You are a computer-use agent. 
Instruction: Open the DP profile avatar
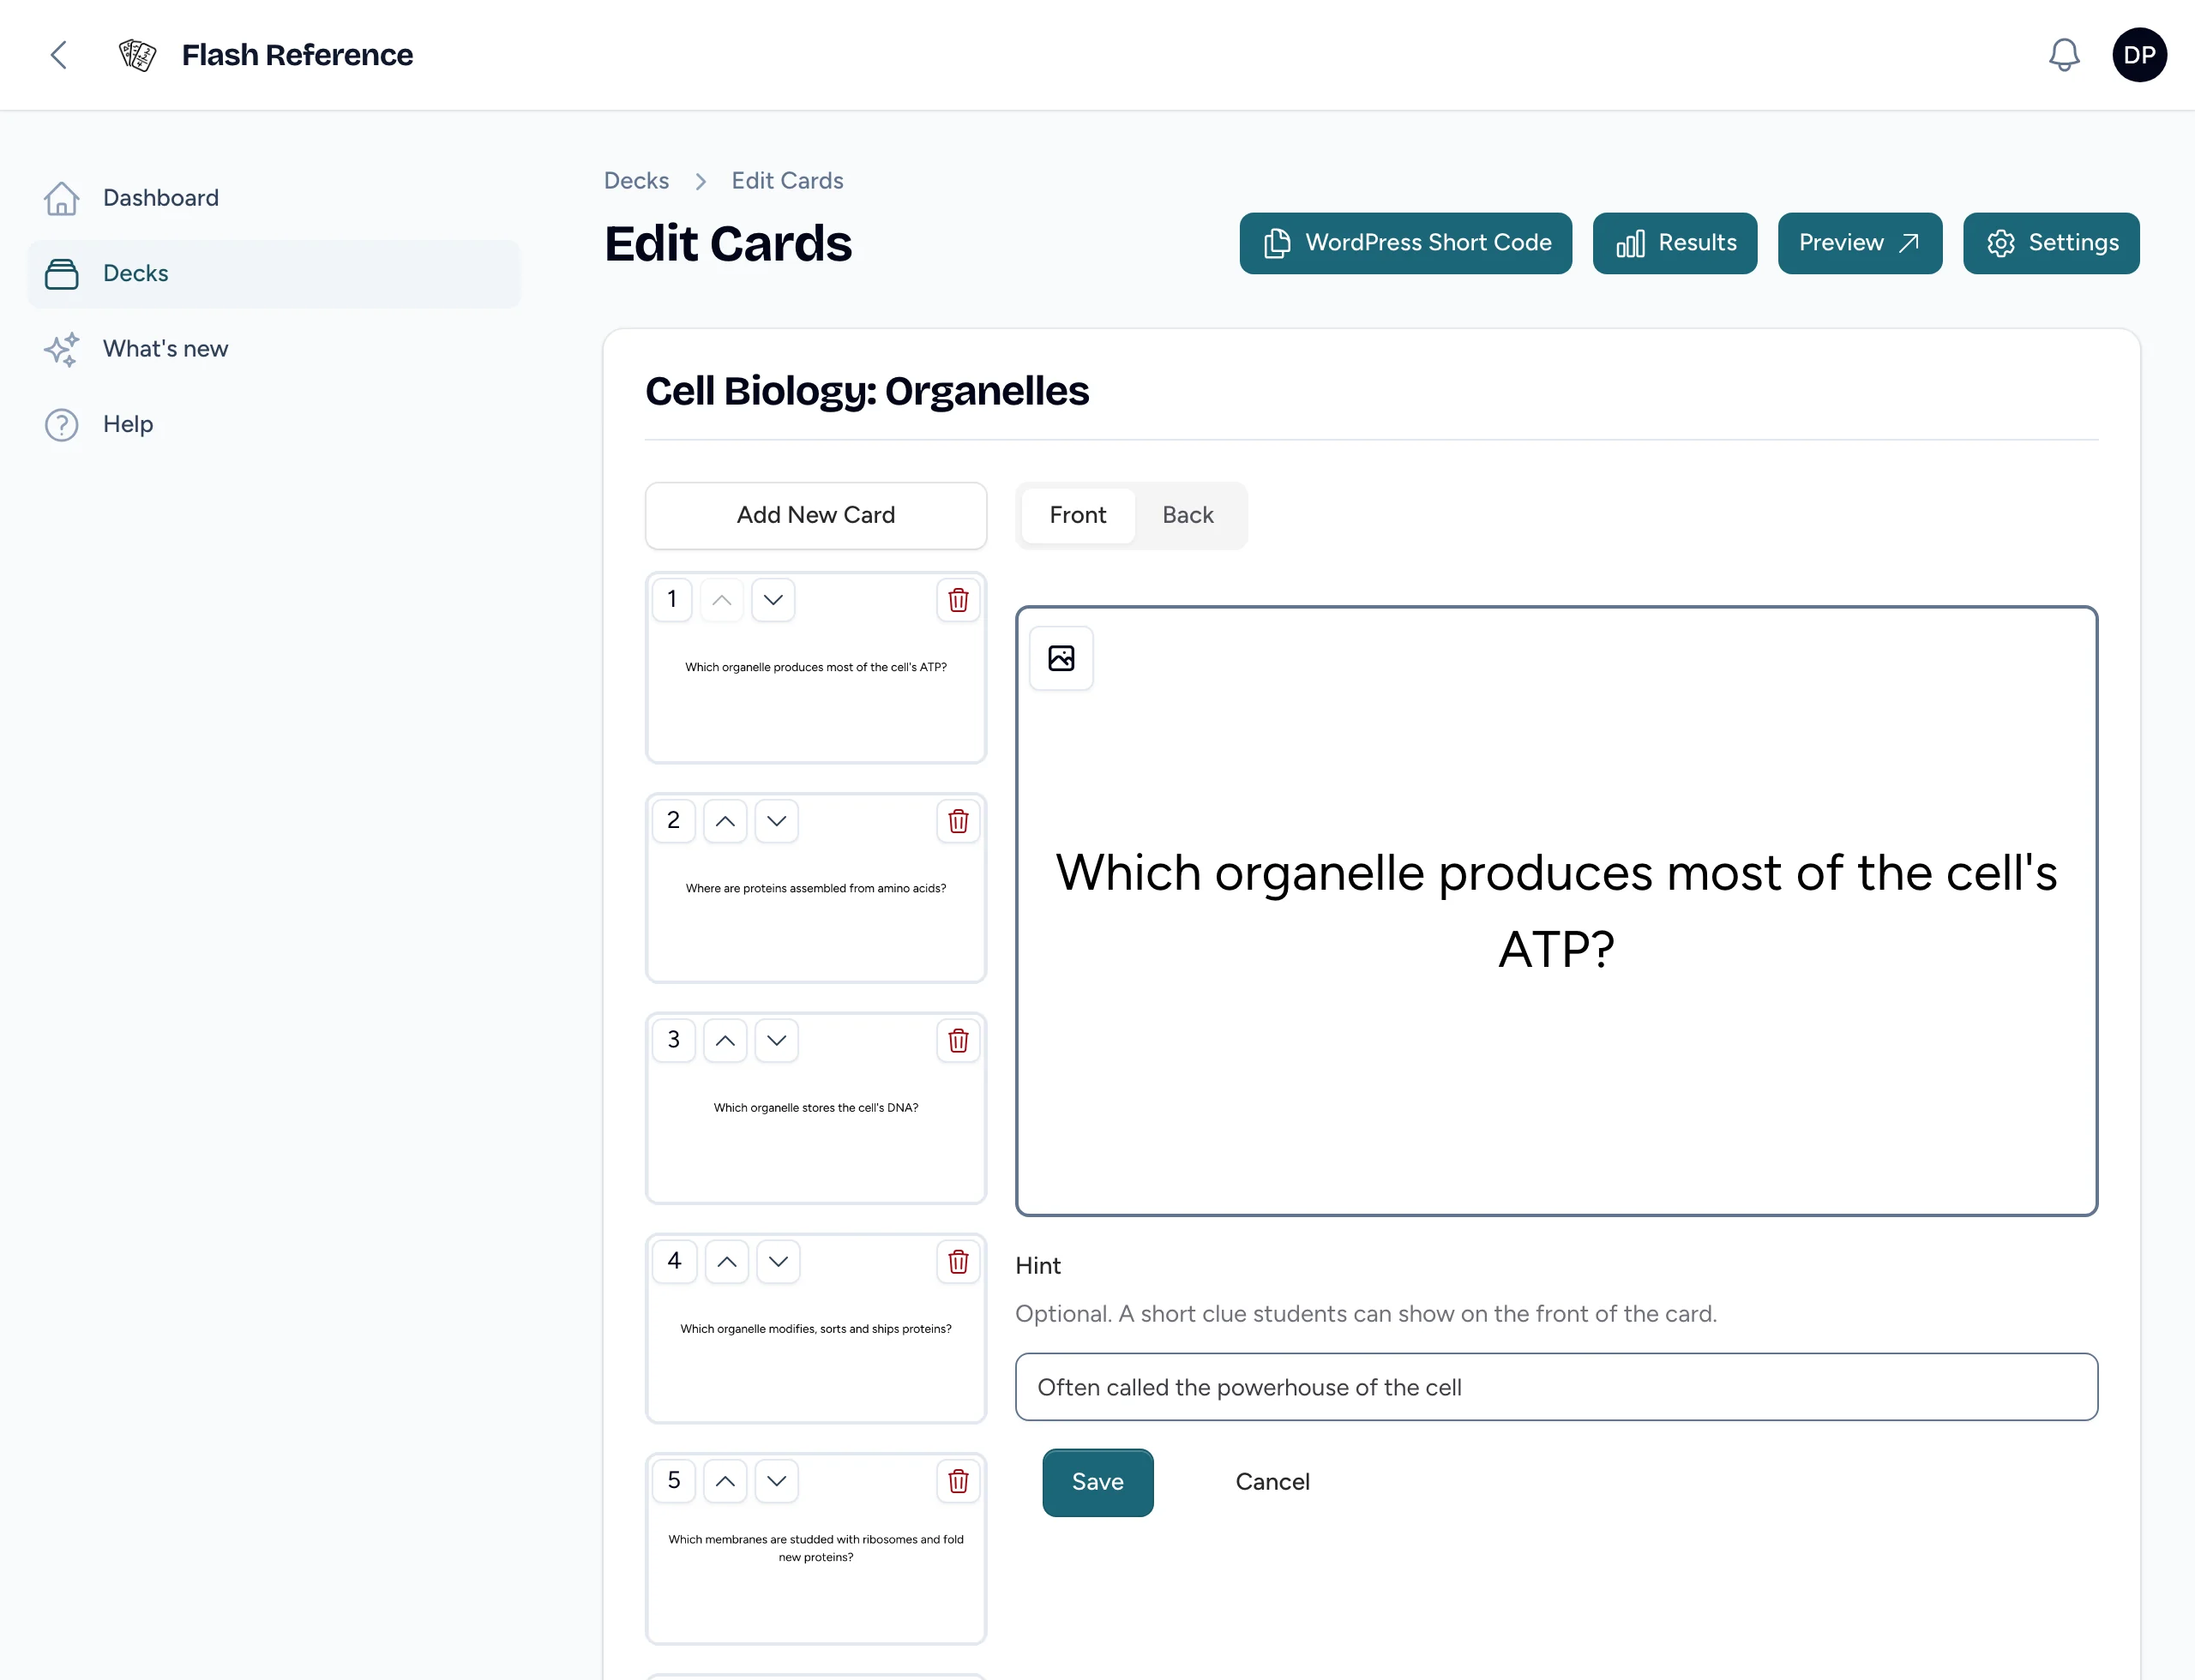(2139, 55)
